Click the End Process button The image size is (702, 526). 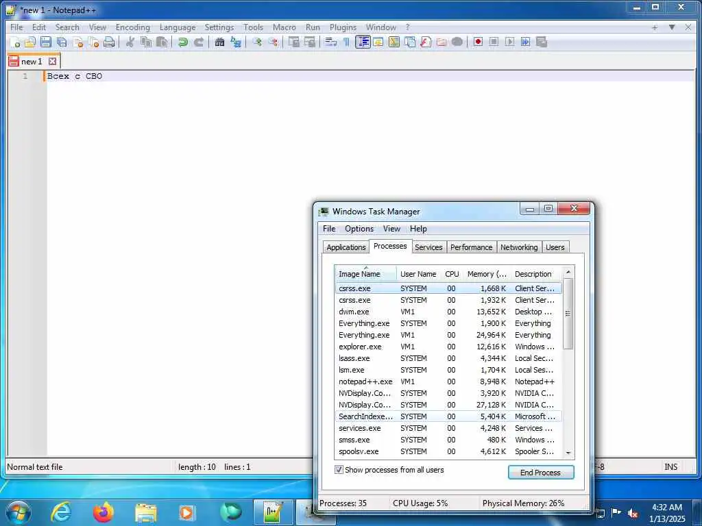(x=541, y=473)
